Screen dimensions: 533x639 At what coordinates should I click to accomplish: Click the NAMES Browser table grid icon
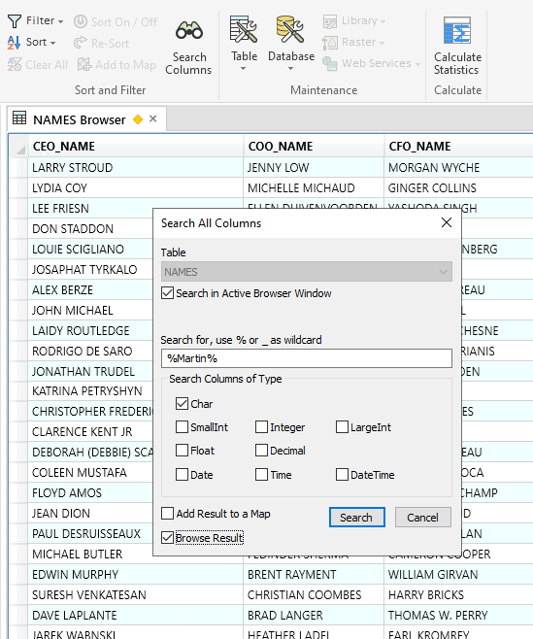19,118
